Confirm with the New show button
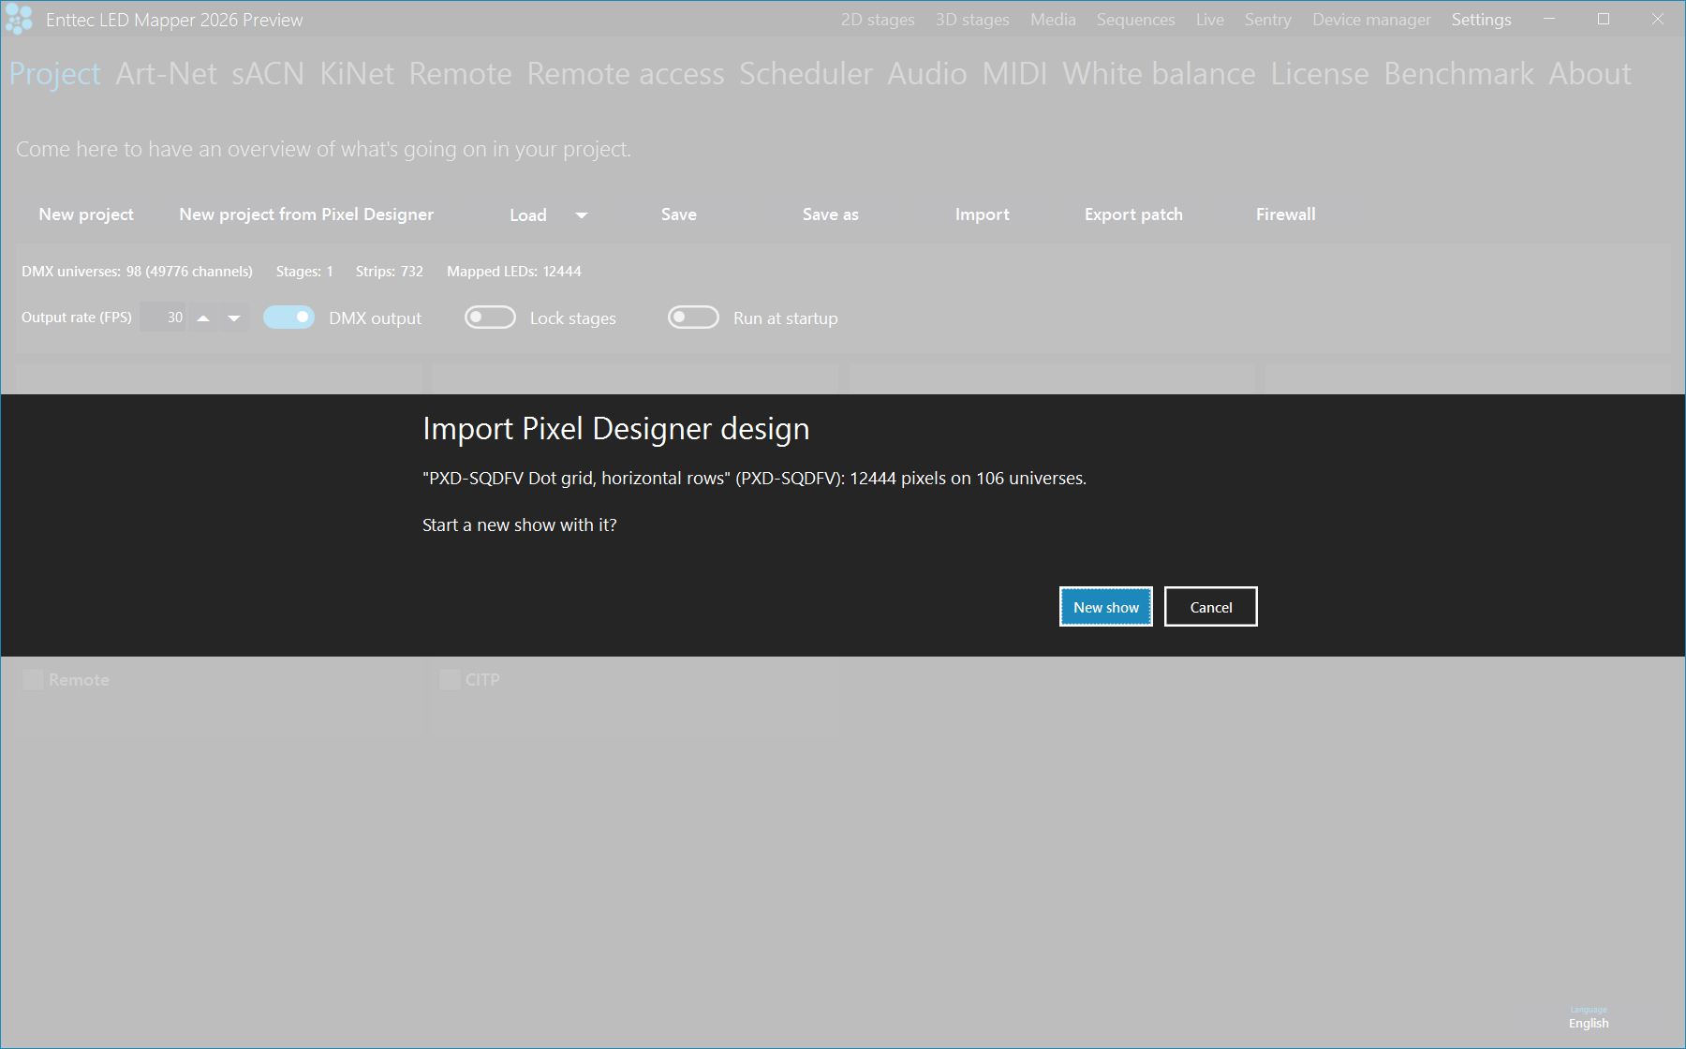1686x1049 pixels. point(1106,607)
